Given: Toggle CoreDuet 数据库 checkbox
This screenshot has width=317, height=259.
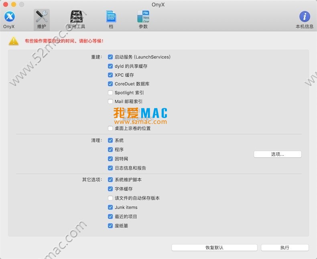Looking at the screenshot, I should click(110, 84).
